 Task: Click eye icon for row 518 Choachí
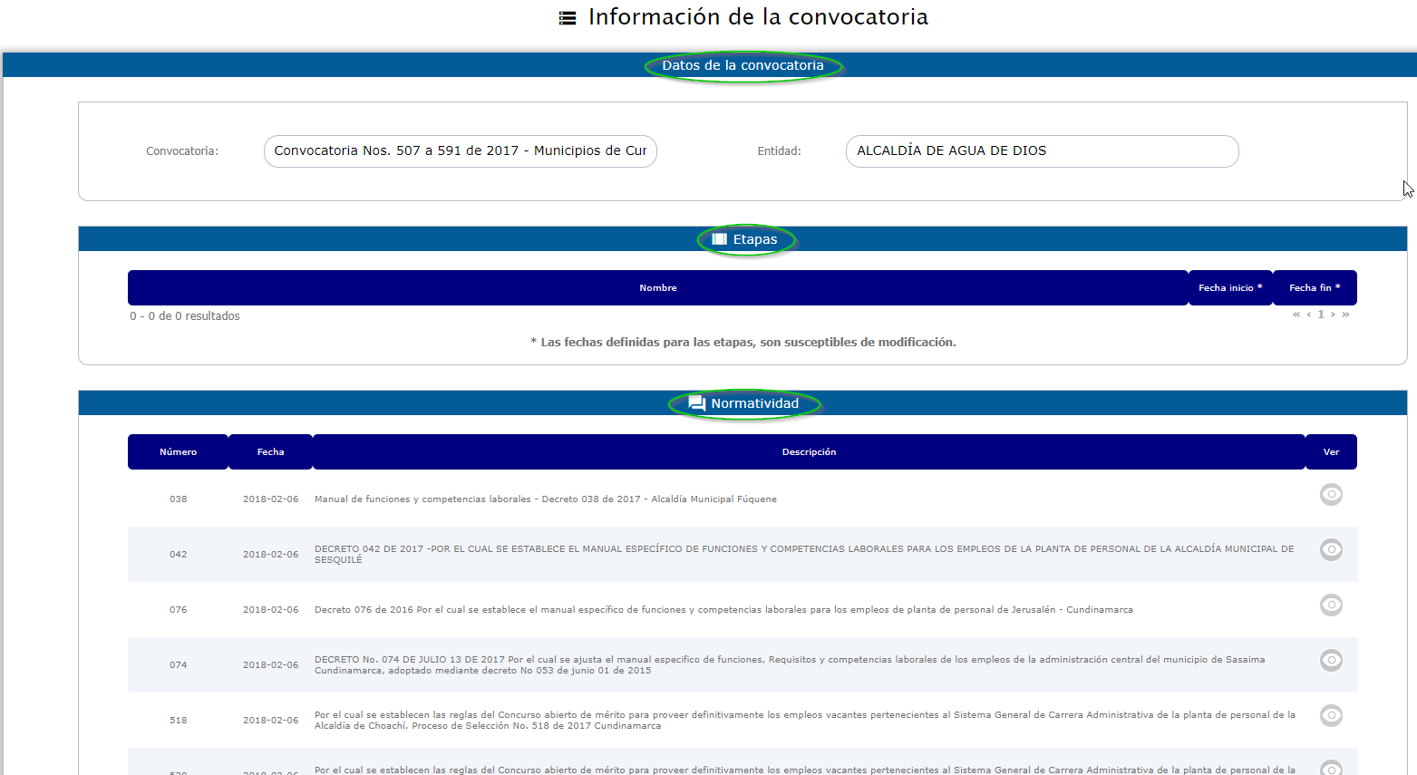pos(1331,716)
